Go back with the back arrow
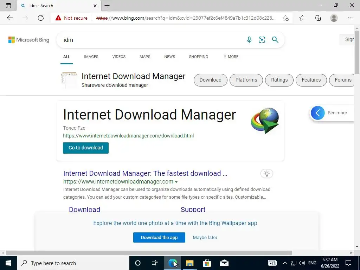360x270 pixels. [9, 18]
